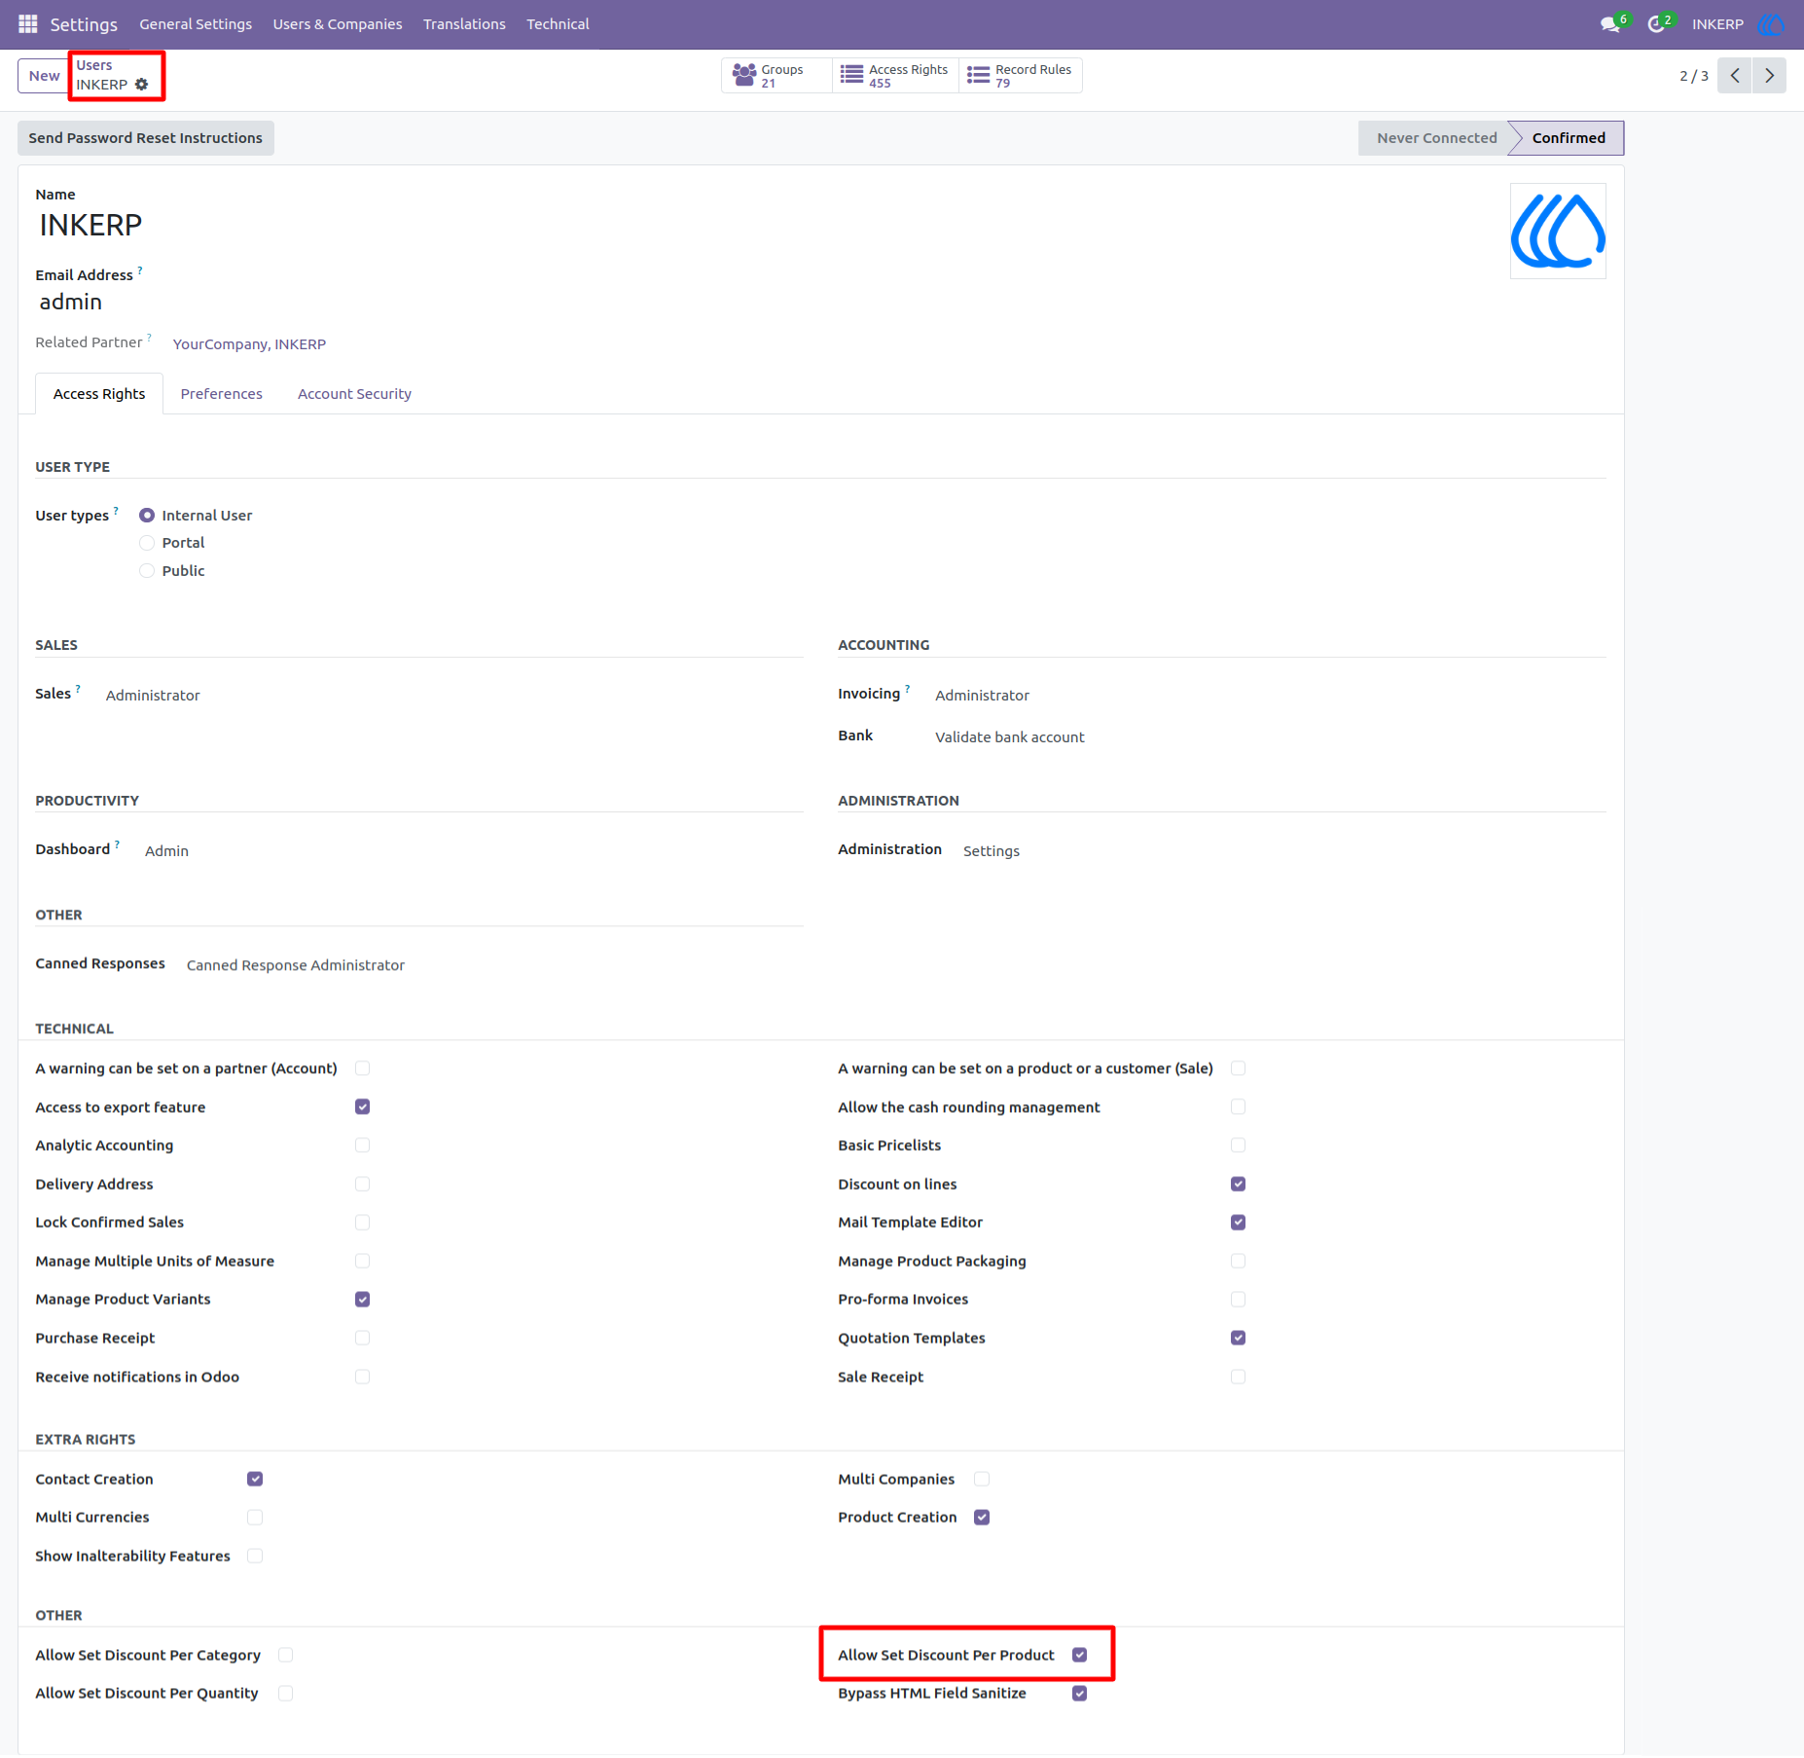Uncheck Access to export feature
The height and width of the screenshot is (1758, 1804).
pyautogui.click(x=363, y=1107)
